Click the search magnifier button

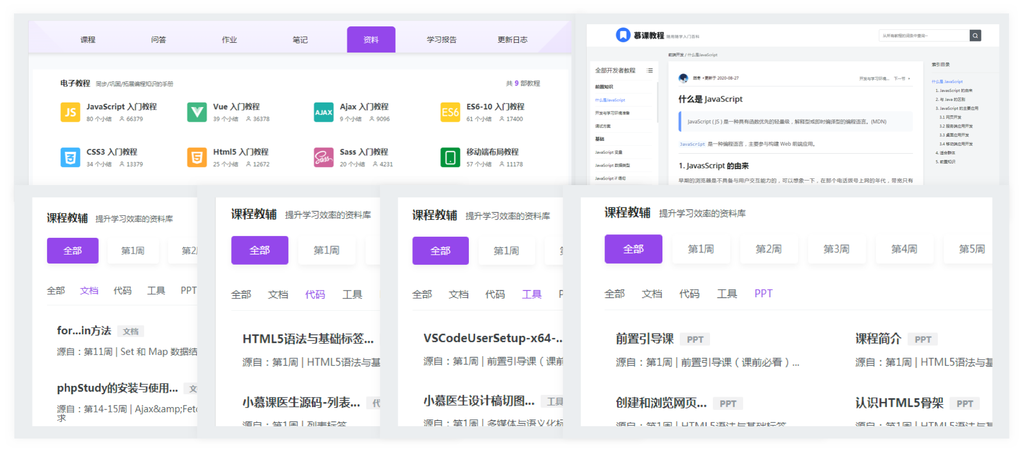975,36
